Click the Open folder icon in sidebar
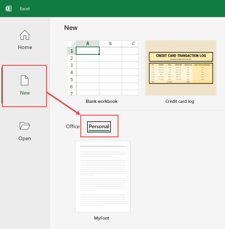 coord(25,126)
